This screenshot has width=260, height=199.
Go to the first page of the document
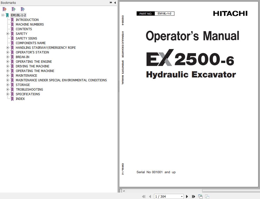144,196
